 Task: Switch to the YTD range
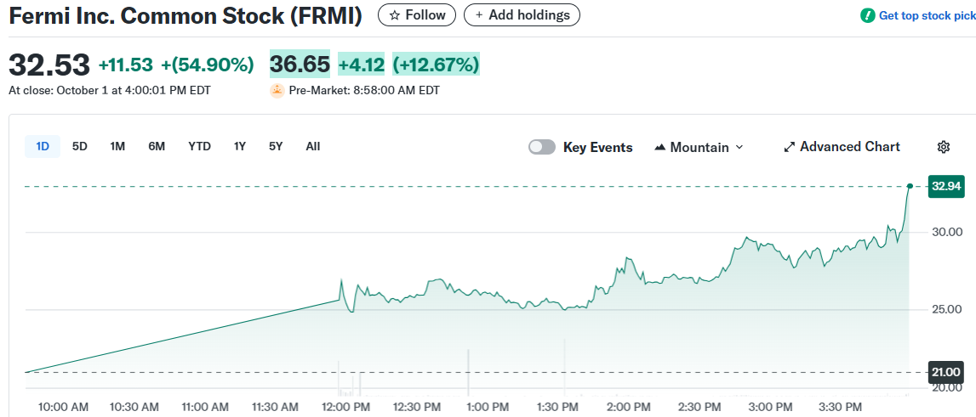coord(199,146)
